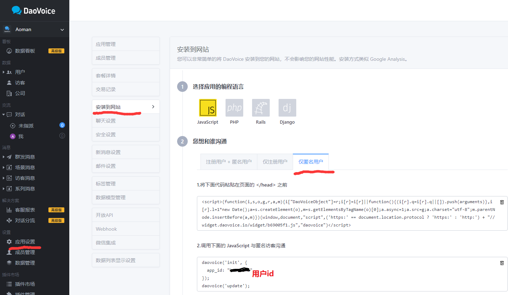The height and width of the screenshot is (295, 508).
Task: Click the 高级版 badge next to 对话分流
Action: (56, 220)
